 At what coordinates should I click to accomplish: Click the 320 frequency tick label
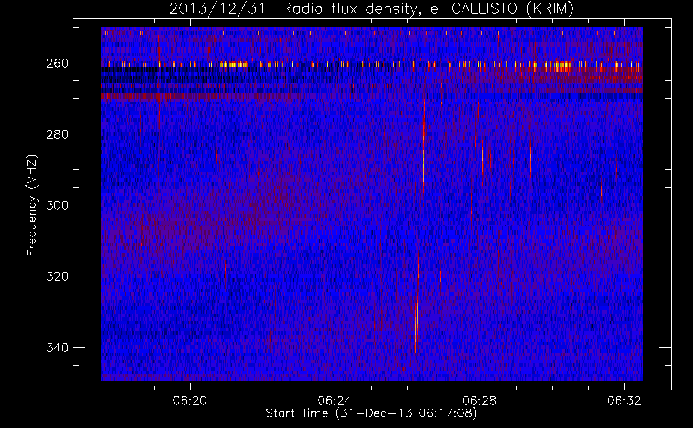(57, 276)
